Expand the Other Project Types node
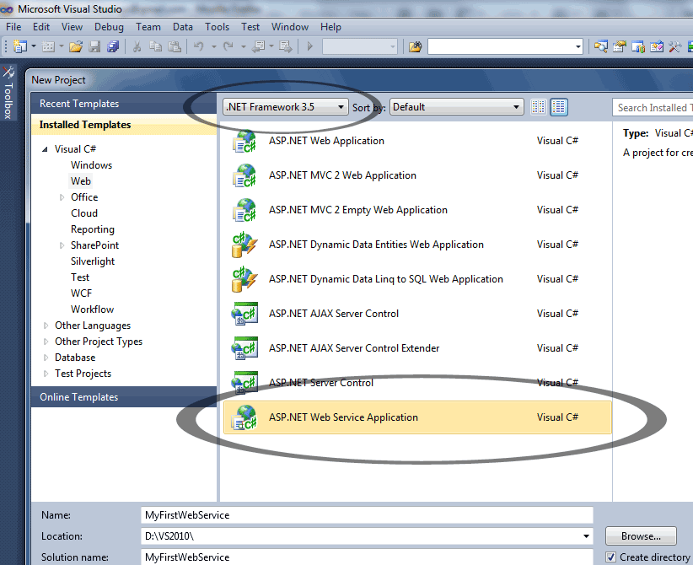This screenshot has height=565, width=693. pyautogui.click(x=46, y=342)
